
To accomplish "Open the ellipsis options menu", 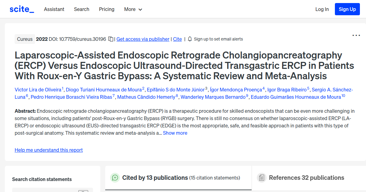I will [x=356, y=35].
